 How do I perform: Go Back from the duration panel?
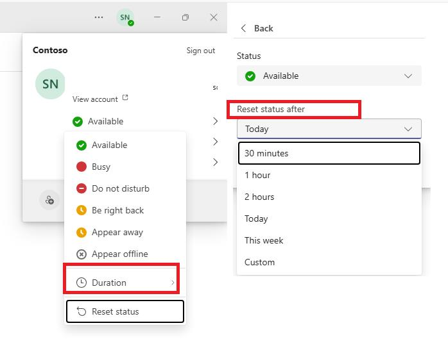(x=257, y=28)
